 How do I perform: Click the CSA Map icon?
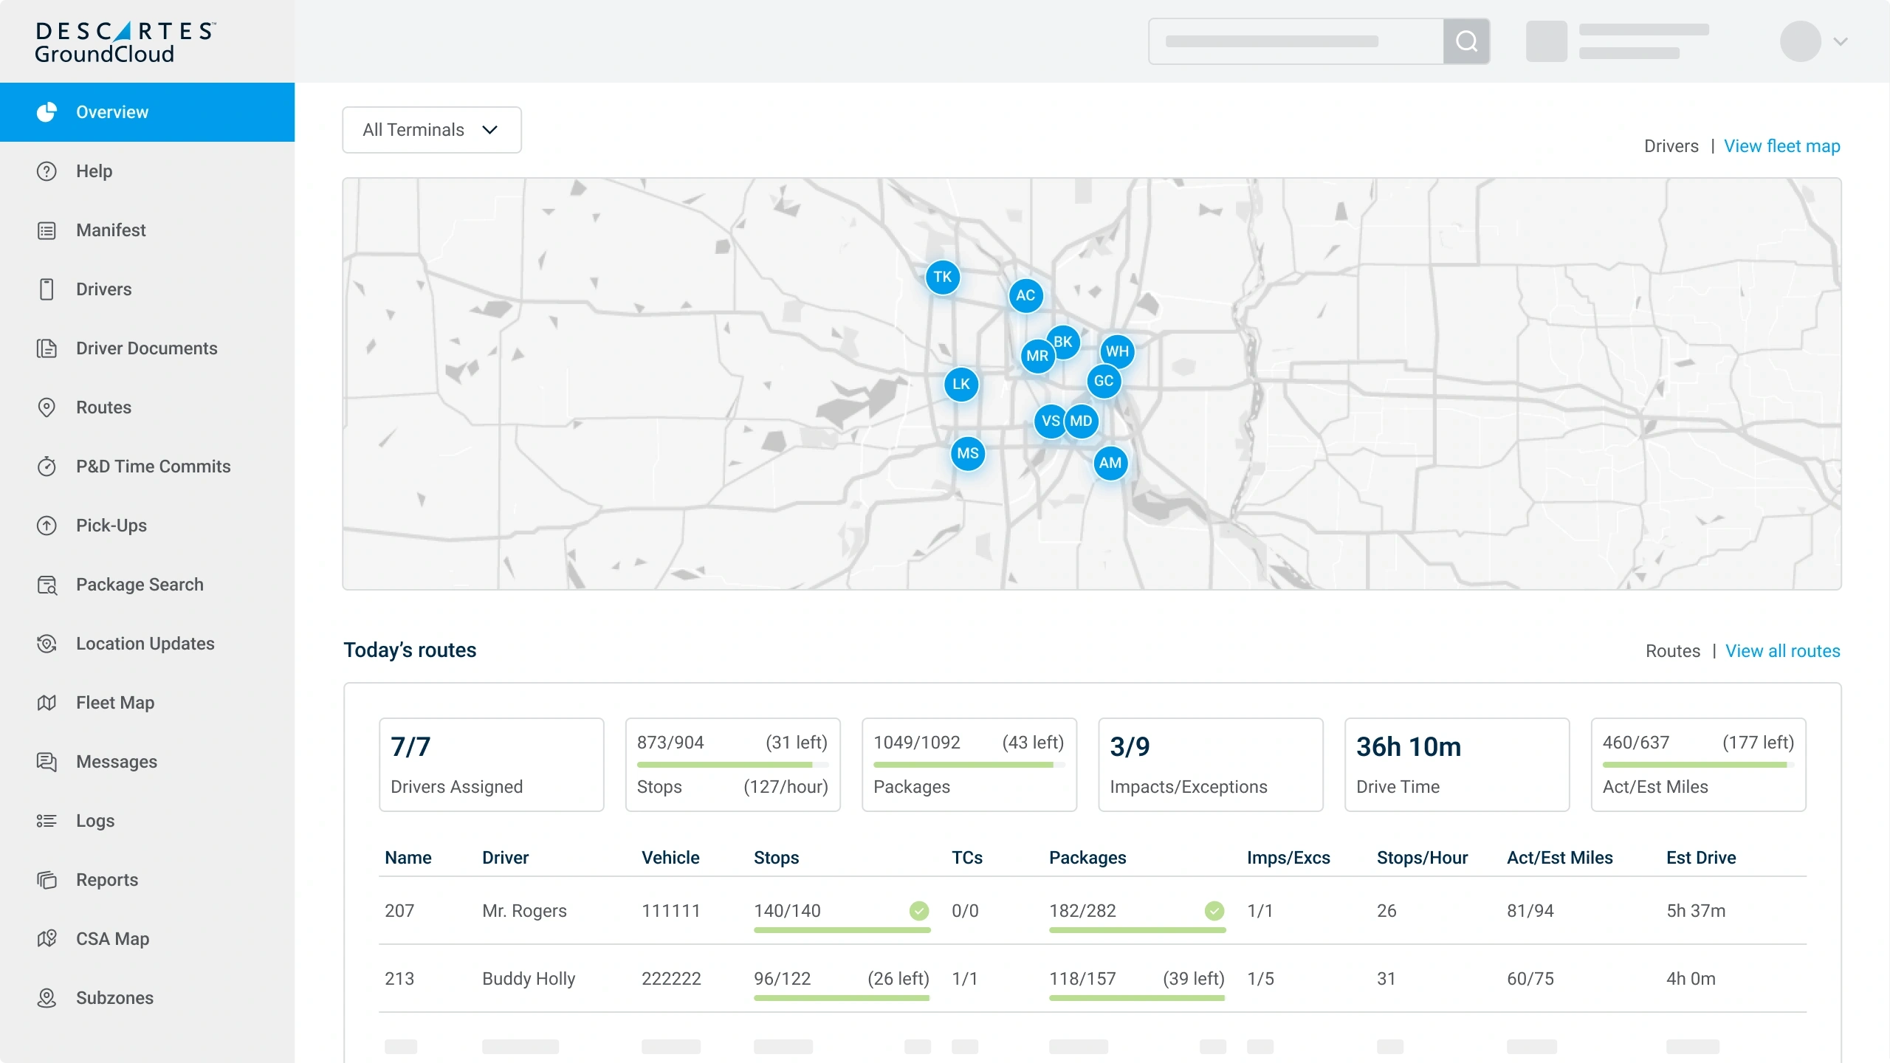point(47,939)
